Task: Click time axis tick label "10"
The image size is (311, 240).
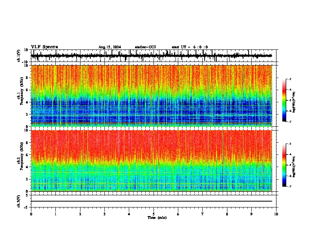Action: click(276, 214)
